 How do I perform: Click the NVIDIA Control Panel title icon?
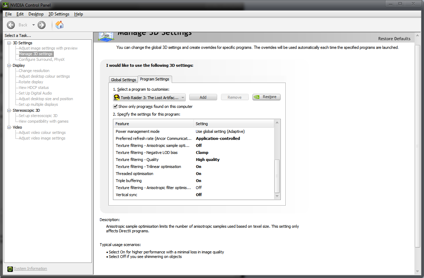(6, 5)
